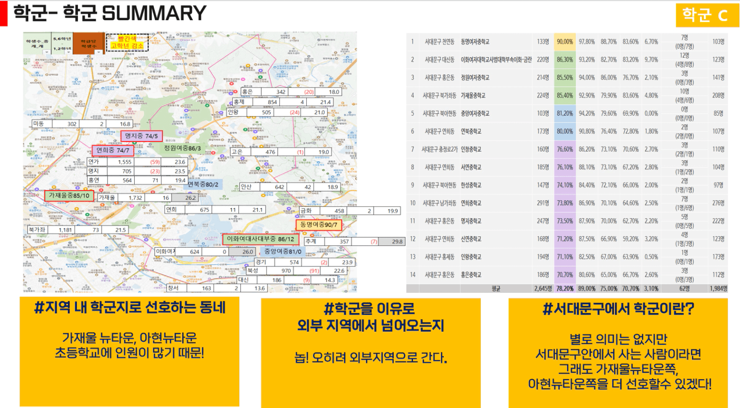Select the 연북중80/2 map label
This screenshot has height=408, width=740.
pos(202,185)
